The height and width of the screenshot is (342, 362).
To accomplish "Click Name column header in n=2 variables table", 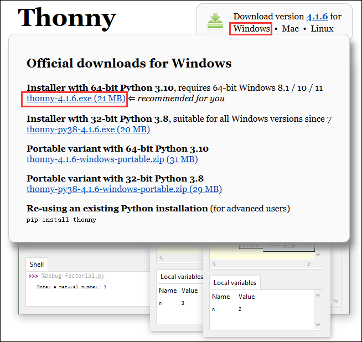I will (x=221, y=297).
